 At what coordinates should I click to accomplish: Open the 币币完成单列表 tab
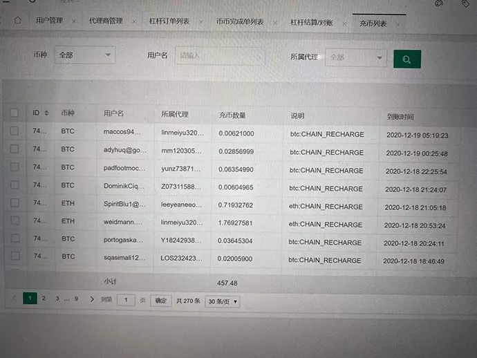240,22
